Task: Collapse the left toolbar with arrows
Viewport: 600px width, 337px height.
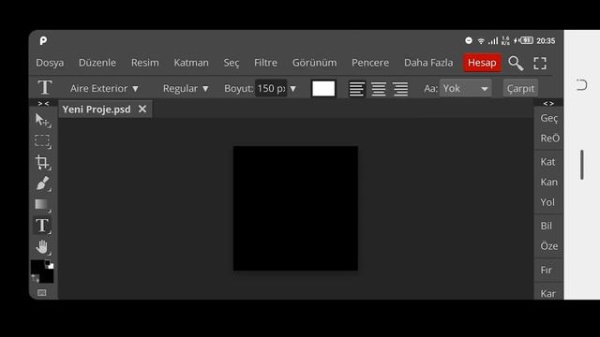Action: tap(43, 103)
